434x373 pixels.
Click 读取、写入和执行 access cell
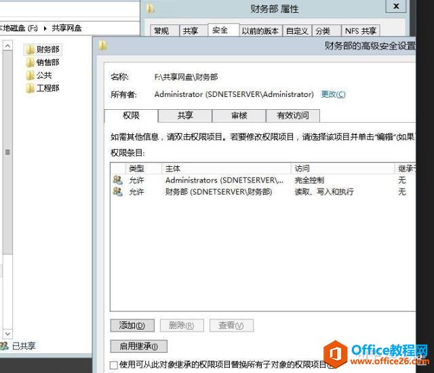(324, 192)
